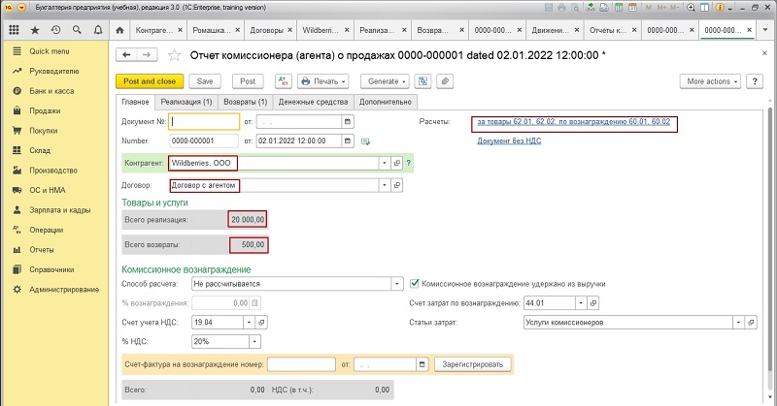Switch to Дополнительно tab

pyautogui.click(x=386, y=102)
